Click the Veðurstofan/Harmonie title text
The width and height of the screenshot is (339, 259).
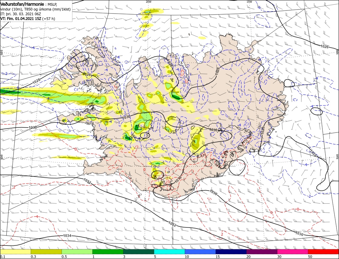22,4
